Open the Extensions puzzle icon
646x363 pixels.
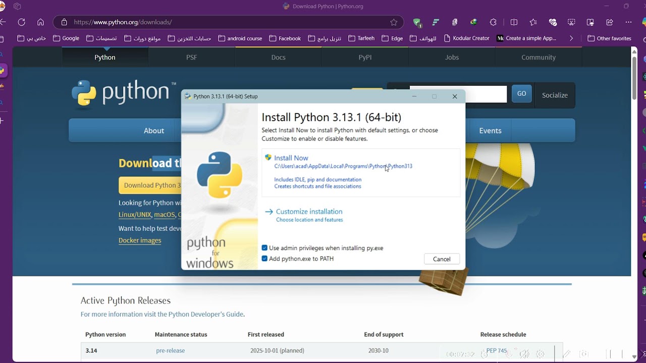click(x=493, y=22)
